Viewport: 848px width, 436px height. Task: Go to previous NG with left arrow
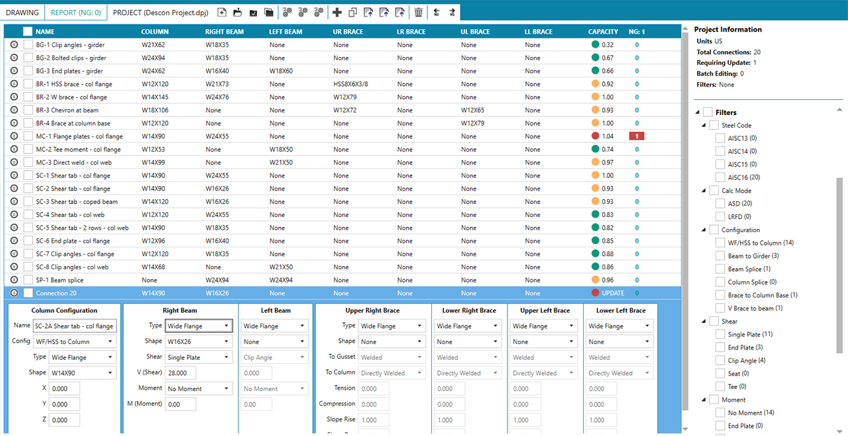click(437, 12)
